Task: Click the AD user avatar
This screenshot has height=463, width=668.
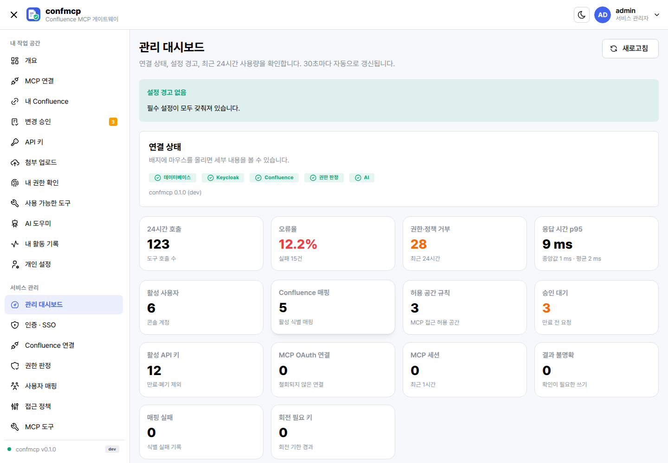Action: click(603, 15)
